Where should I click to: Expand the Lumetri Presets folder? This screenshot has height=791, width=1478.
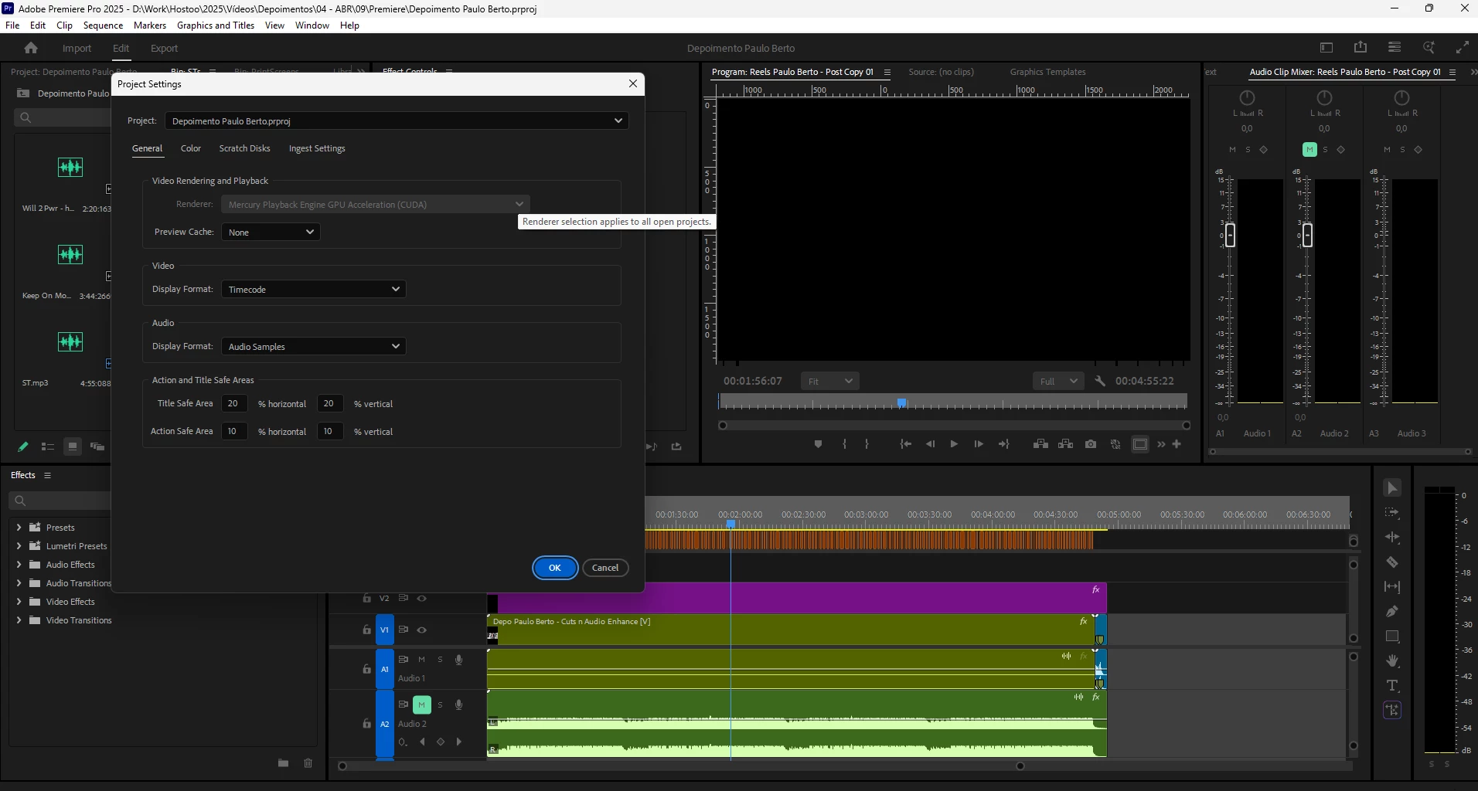pyautogui.click(x=19, y=546)
